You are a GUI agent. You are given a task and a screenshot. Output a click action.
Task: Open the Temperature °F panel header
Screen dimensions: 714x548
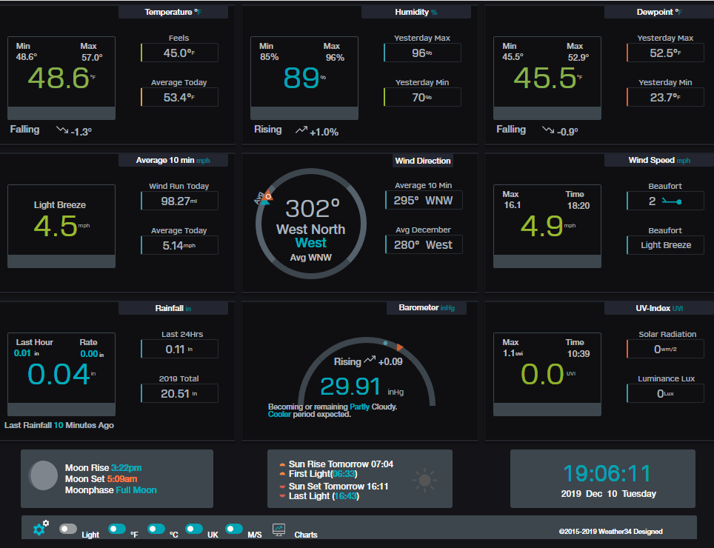(x=173, y=12)
